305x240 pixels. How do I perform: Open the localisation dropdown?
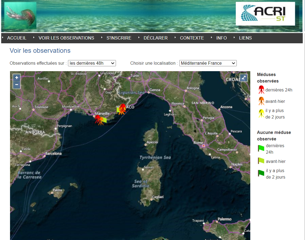pos(208,63)
